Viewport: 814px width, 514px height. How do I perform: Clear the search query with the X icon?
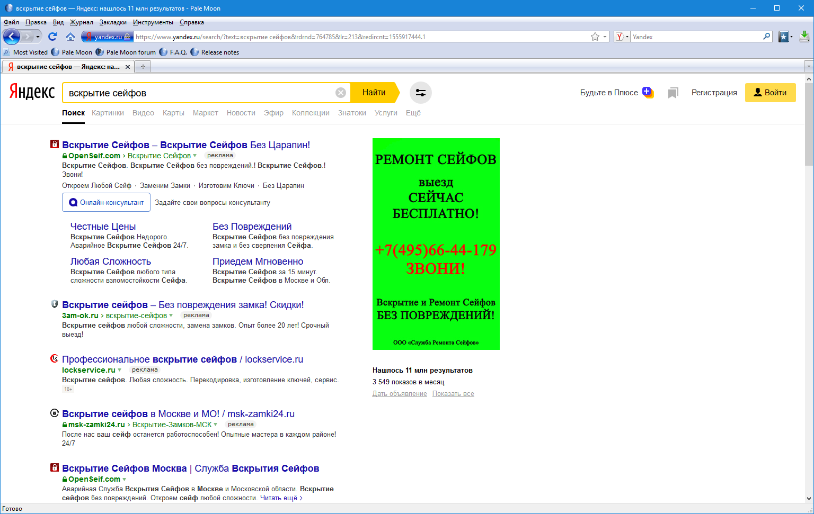point(341,93)
